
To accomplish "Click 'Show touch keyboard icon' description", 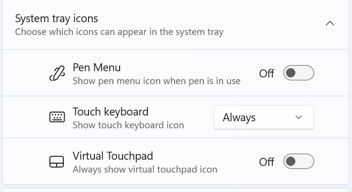I will click(128, 125).
